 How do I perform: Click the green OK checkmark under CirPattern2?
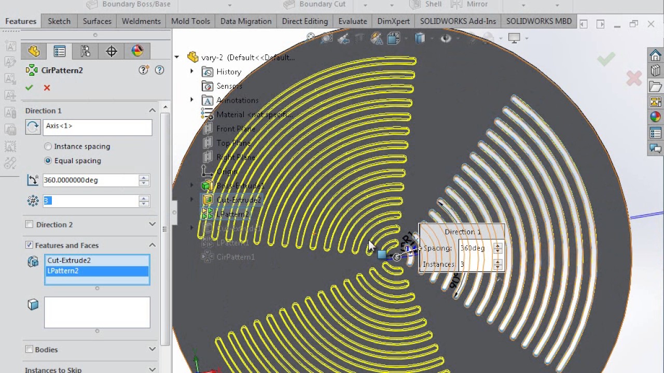pos(29,88)
